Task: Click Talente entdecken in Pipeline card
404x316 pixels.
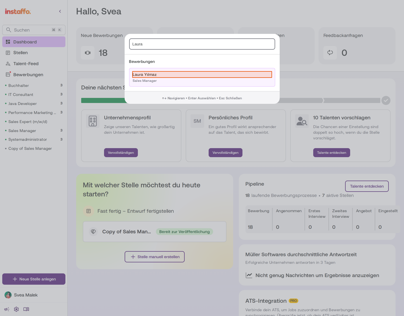Action: (x=367, y=186)
